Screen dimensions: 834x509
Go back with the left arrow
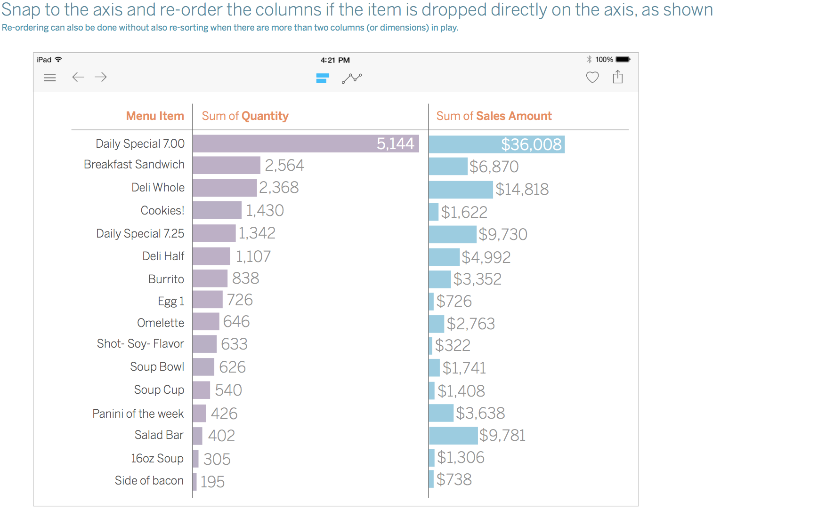(x=78, y=77)
